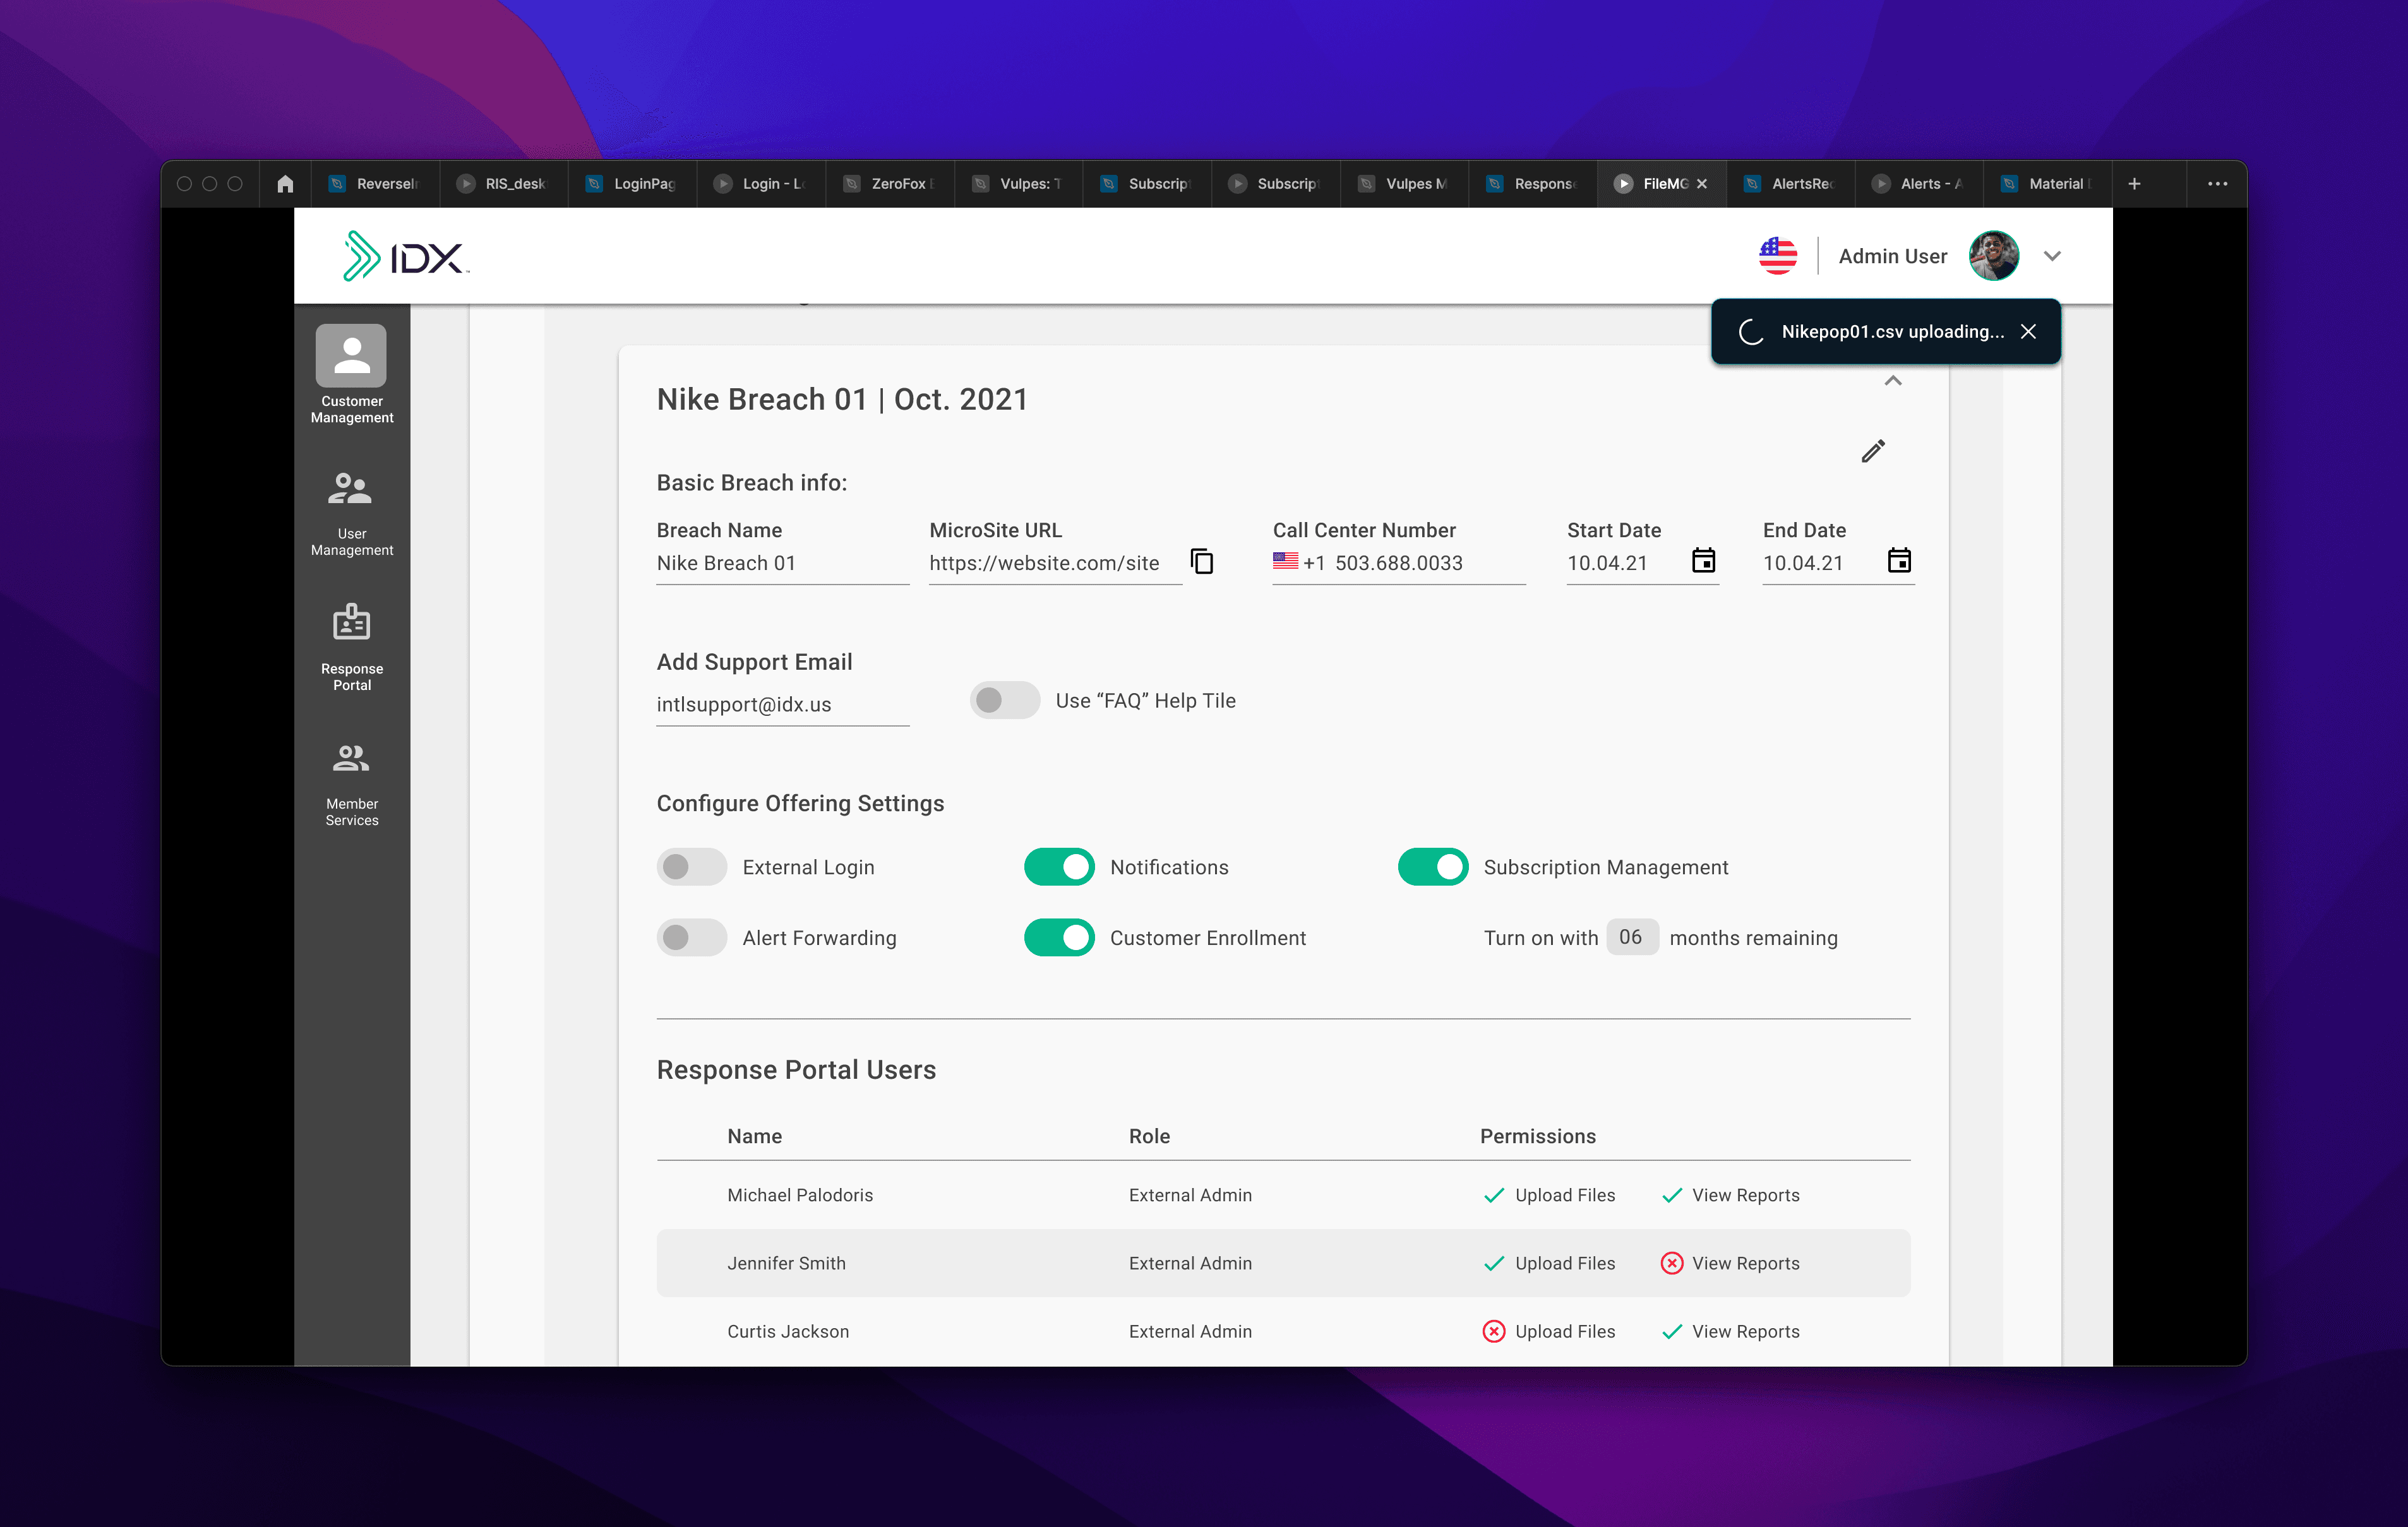Screen dimensions: 2408x1527
Task: Switch to the ZeroFox browser tab
Action: (x=889, y=184)
